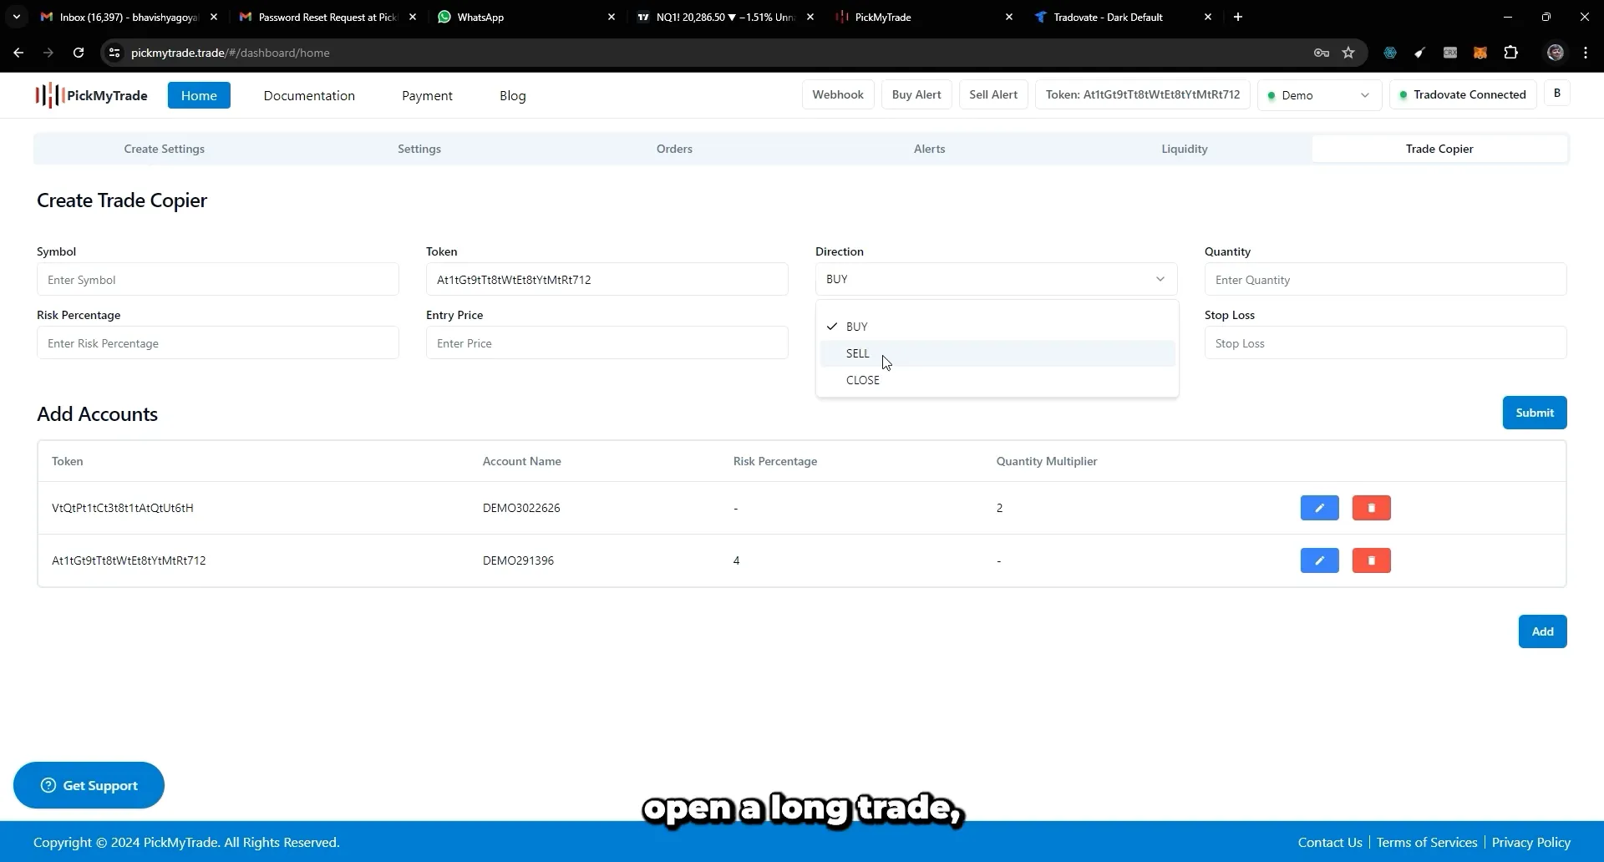
Task: Focus the Entry Price input field
Action: click(x=607, y=342)
